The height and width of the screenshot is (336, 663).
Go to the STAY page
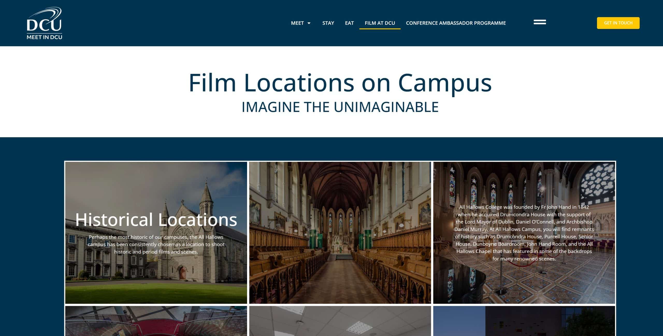point(328,23)
